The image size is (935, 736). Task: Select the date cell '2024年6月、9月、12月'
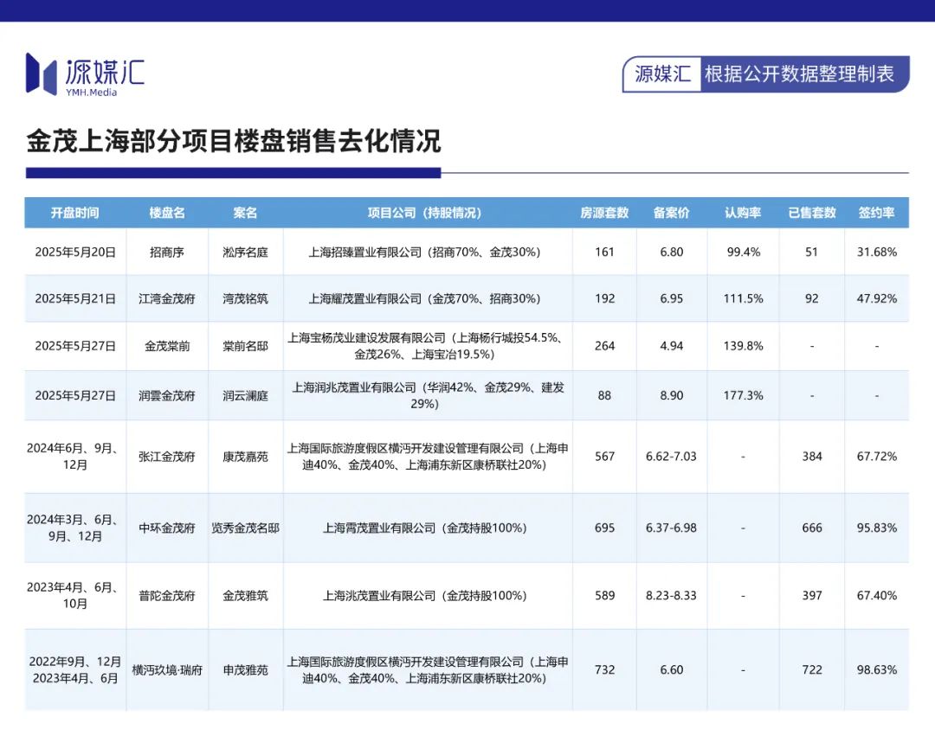pos(74,456)
